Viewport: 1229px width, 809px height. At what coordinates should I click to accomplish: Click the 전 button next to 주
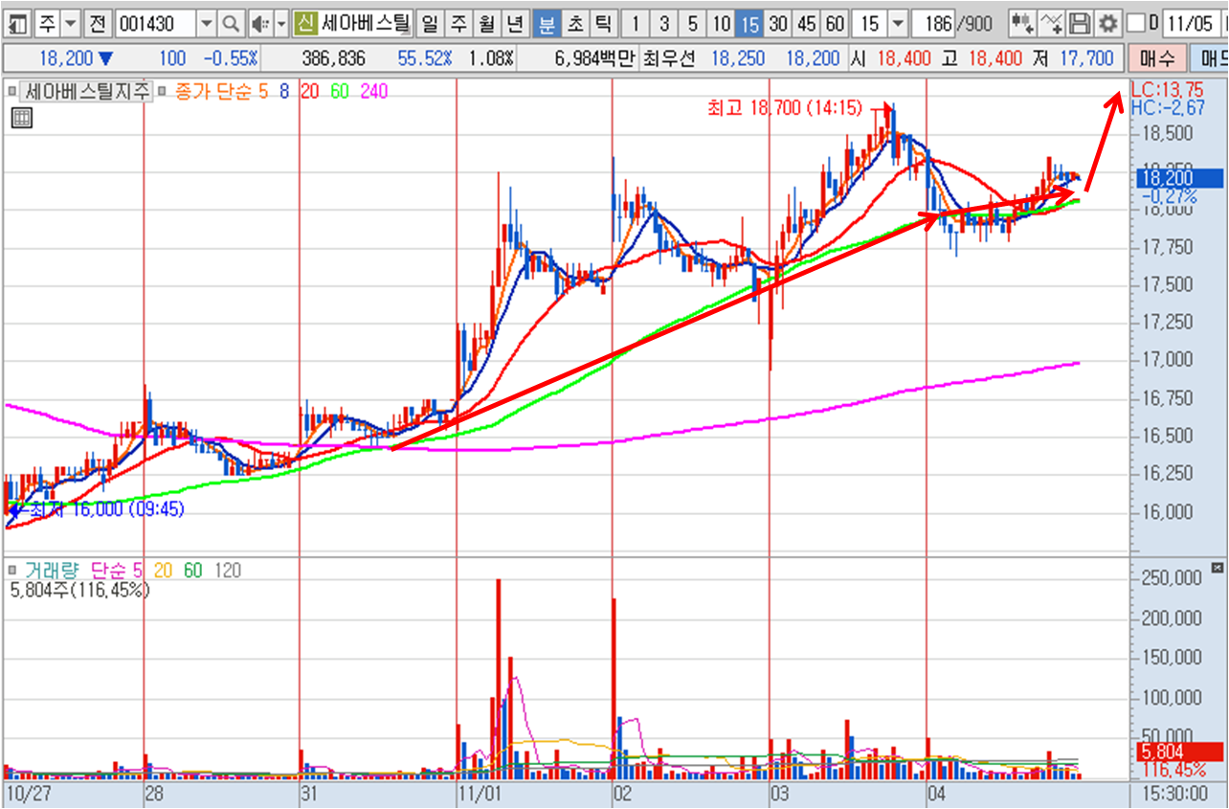(99, 22)
